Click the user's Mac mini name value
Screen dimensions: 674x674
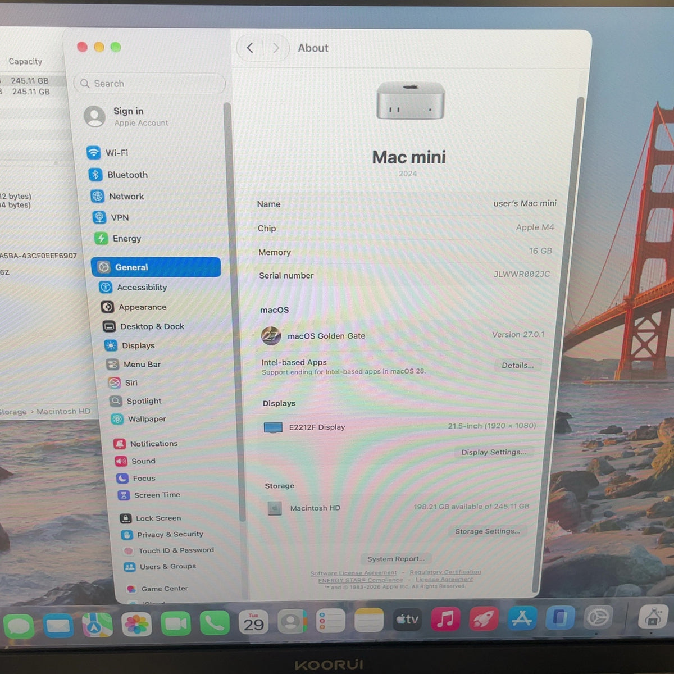tap(525, 203)
